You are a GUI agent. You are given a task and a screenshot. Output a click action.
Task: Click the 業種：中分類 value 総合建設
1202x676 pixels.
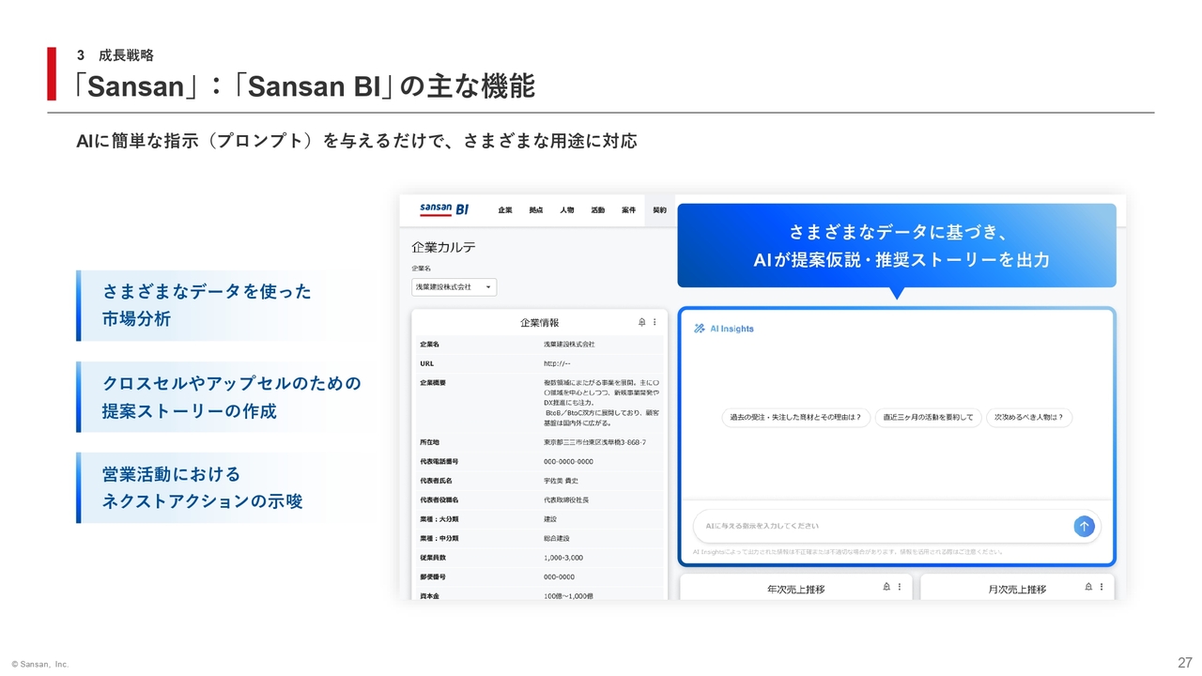[556, 539]
